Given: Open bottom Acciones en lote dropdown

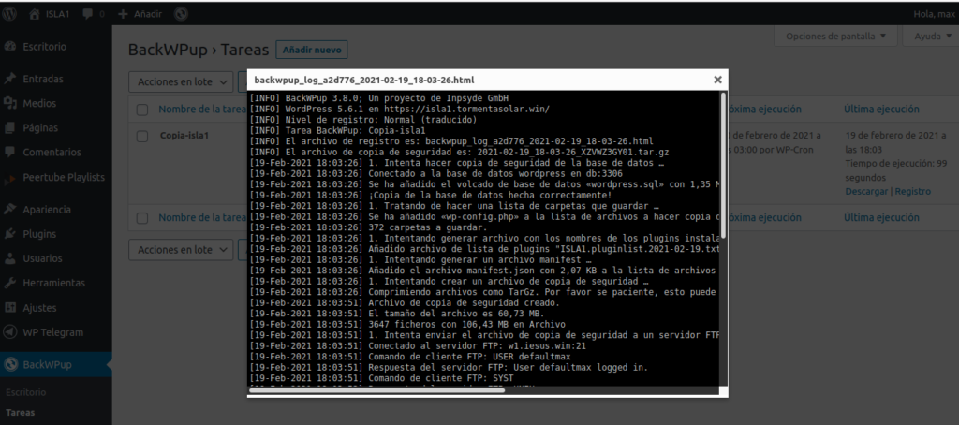Looking at the screenshot, I should pos(181,250).
